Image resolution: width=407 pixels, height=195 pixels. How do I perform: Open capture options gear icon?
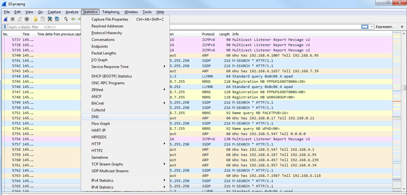tap(27, 19)
